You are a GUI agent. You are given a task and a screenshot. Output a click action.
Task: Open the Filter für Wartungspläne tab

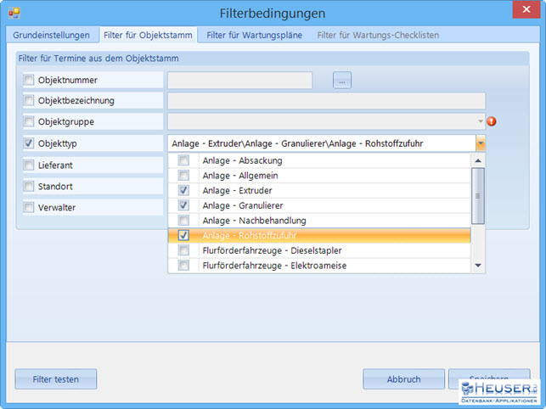point(256,35)
